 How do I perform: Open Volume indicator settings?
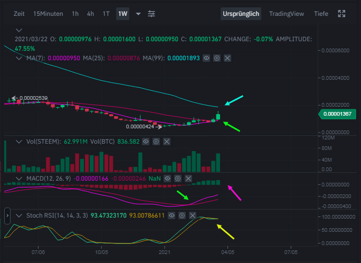pos(156,142)
